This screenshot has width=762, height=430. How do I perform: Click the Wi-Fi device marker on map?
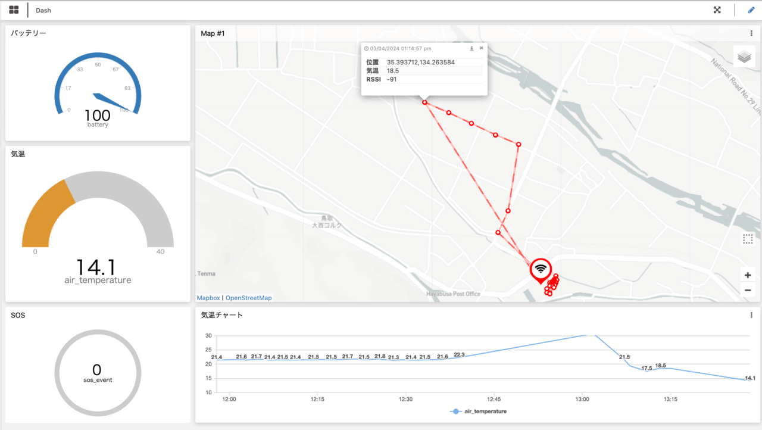(541, 269)
